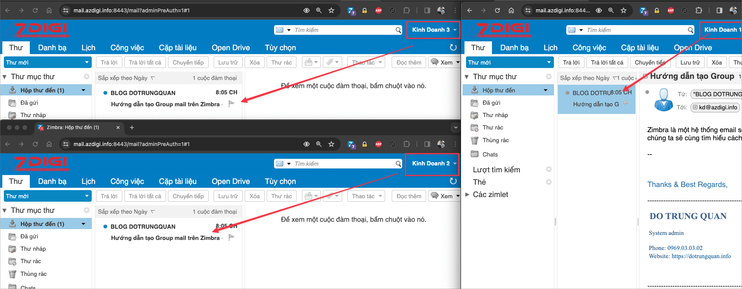Click the print icon in Kinh Doanh 3 toolbar
742x289 pixels.
tap(308, 63)
